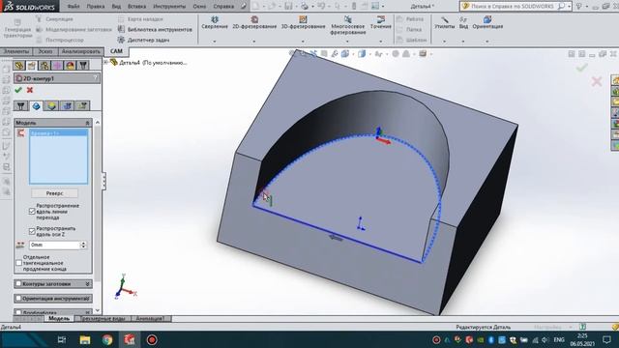Open File Explorer from the taskbar

[85, 339]
